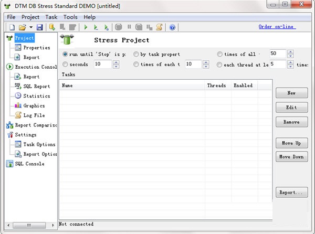This screenshot has width=315, height=234.
Task: Increase the 'times of all' spinner
Action: 290,51
